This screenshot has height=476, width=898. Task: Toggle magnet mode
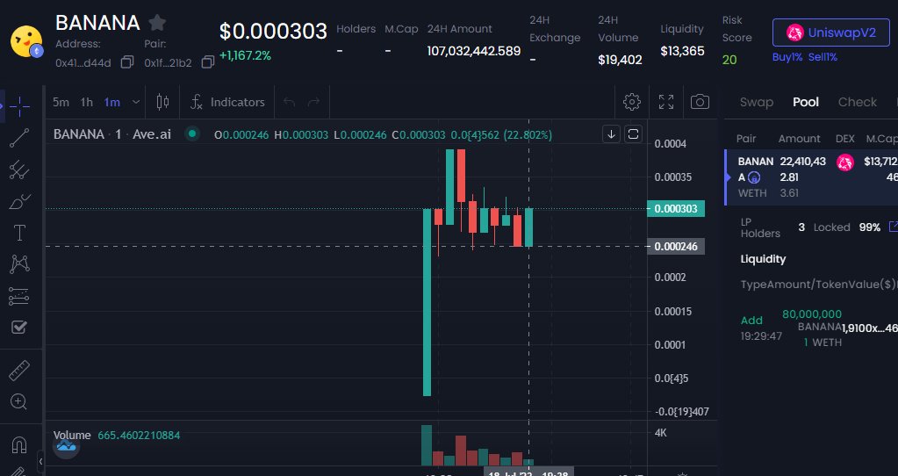point(19,444)
